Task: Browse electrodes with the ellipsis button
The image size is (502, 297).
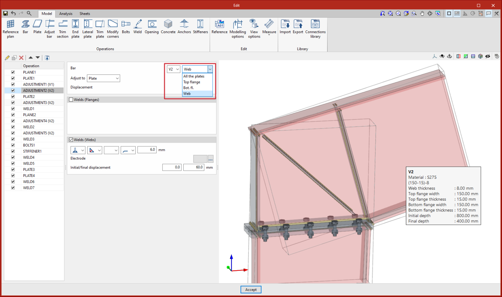Action: click(x=210, y=159)
